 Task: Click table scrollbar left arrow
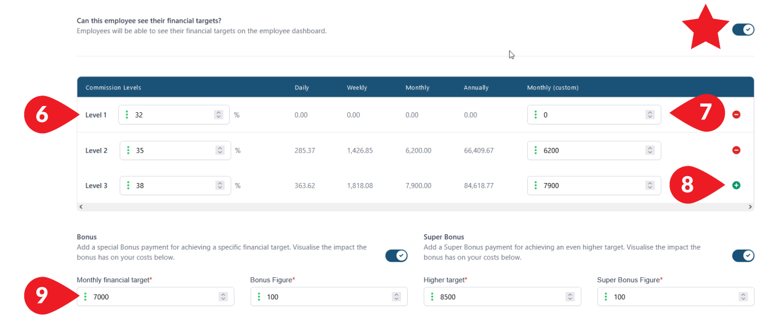[81, 207]
